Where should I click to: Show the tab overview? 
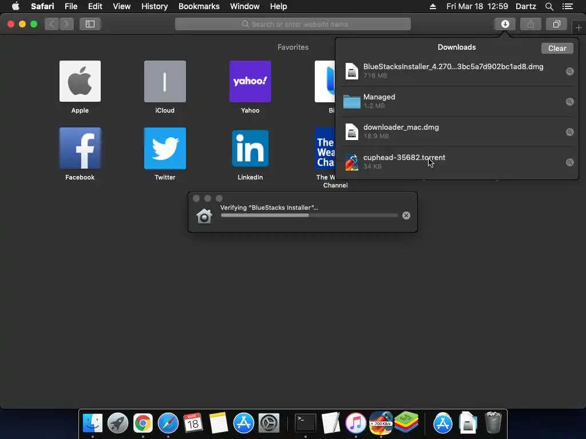[x=556, y=24]
